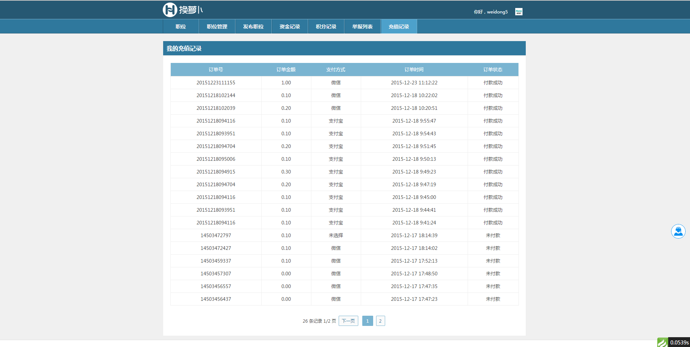Viewport: 690px width, 347px height.
Task: Go to the 资金记录 tab
Action: pos(290,27)
